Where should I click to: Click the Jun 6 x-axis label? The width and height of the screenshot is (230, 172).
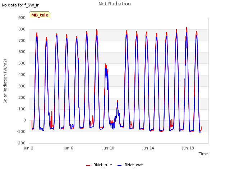click(68, 148)
